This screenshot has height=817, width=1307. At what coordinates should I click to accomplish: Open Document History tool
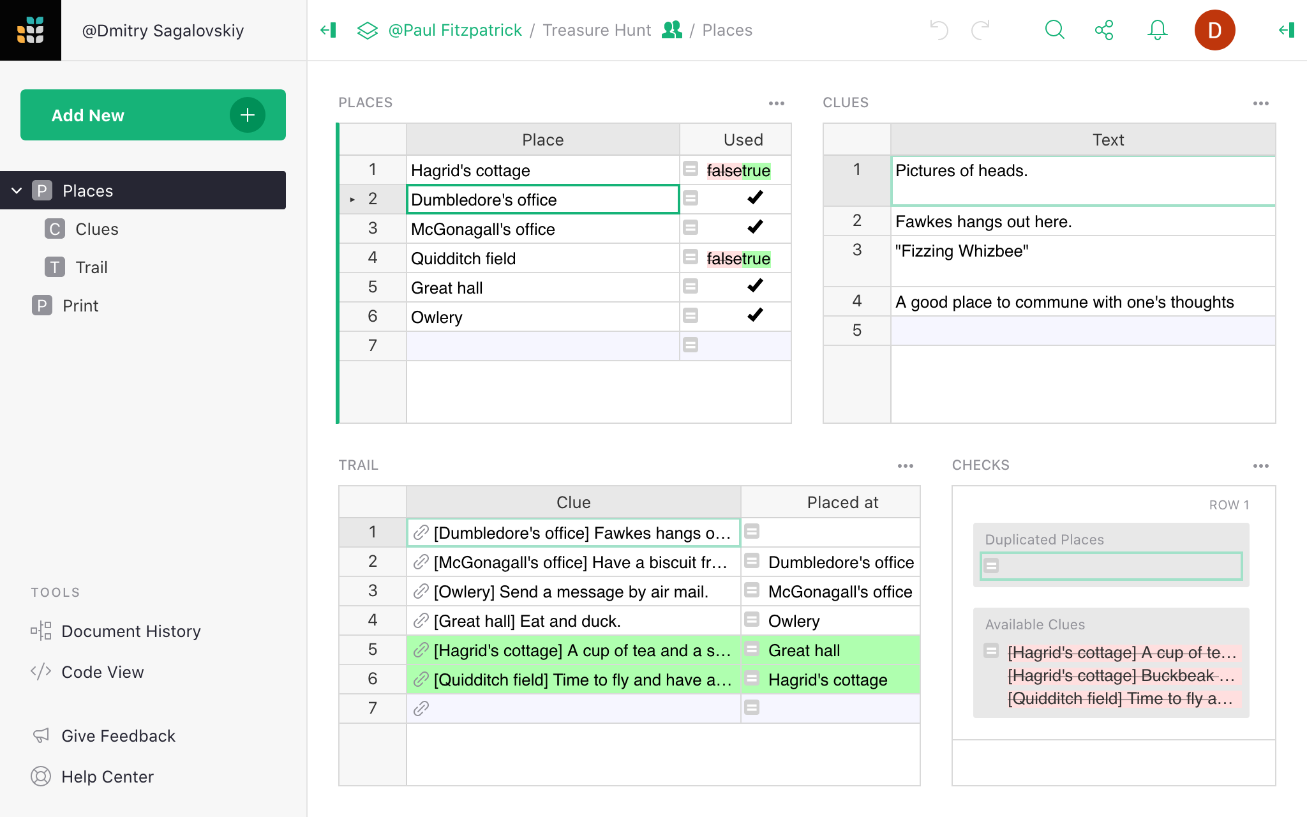tap(131, 631)
